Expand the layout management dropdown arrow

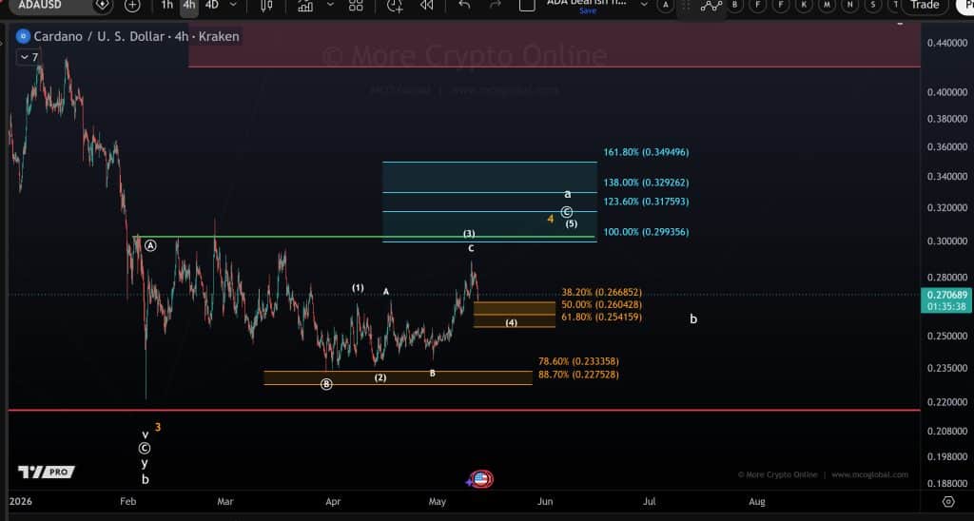(x=644, y=5)
